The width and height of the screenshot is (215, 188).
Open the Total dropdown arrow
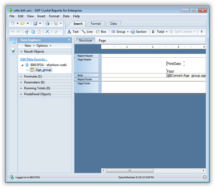pyautogui.click(x=166, y=32)
